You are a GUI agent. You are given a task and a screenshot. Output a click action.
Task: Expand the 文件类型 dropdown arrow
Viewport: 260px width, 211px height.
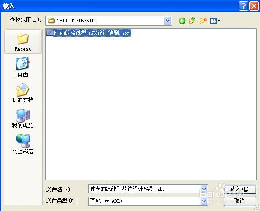coord(204,201)
